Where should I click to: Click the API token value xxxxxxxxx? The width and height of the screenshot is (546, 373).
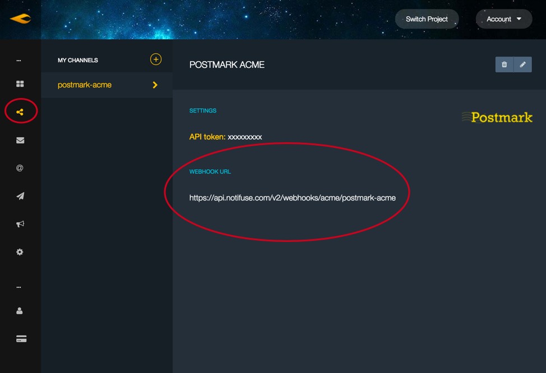pos(245,137)
